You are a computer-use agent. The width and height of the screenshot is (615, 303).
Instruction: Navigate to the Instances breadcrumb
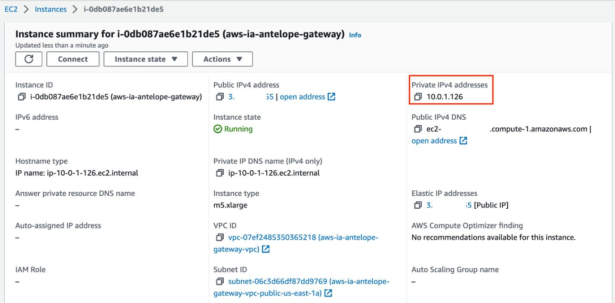tap(51, 9)
